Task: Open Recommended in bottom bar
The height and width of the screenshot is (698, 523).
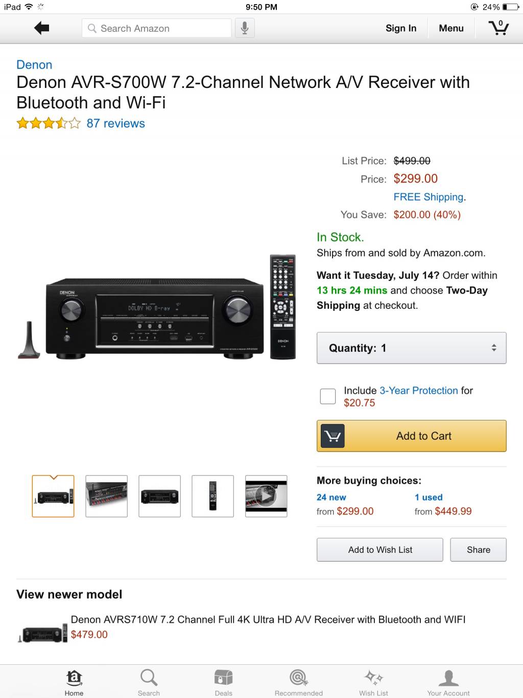Action: [x=299, y=683]
